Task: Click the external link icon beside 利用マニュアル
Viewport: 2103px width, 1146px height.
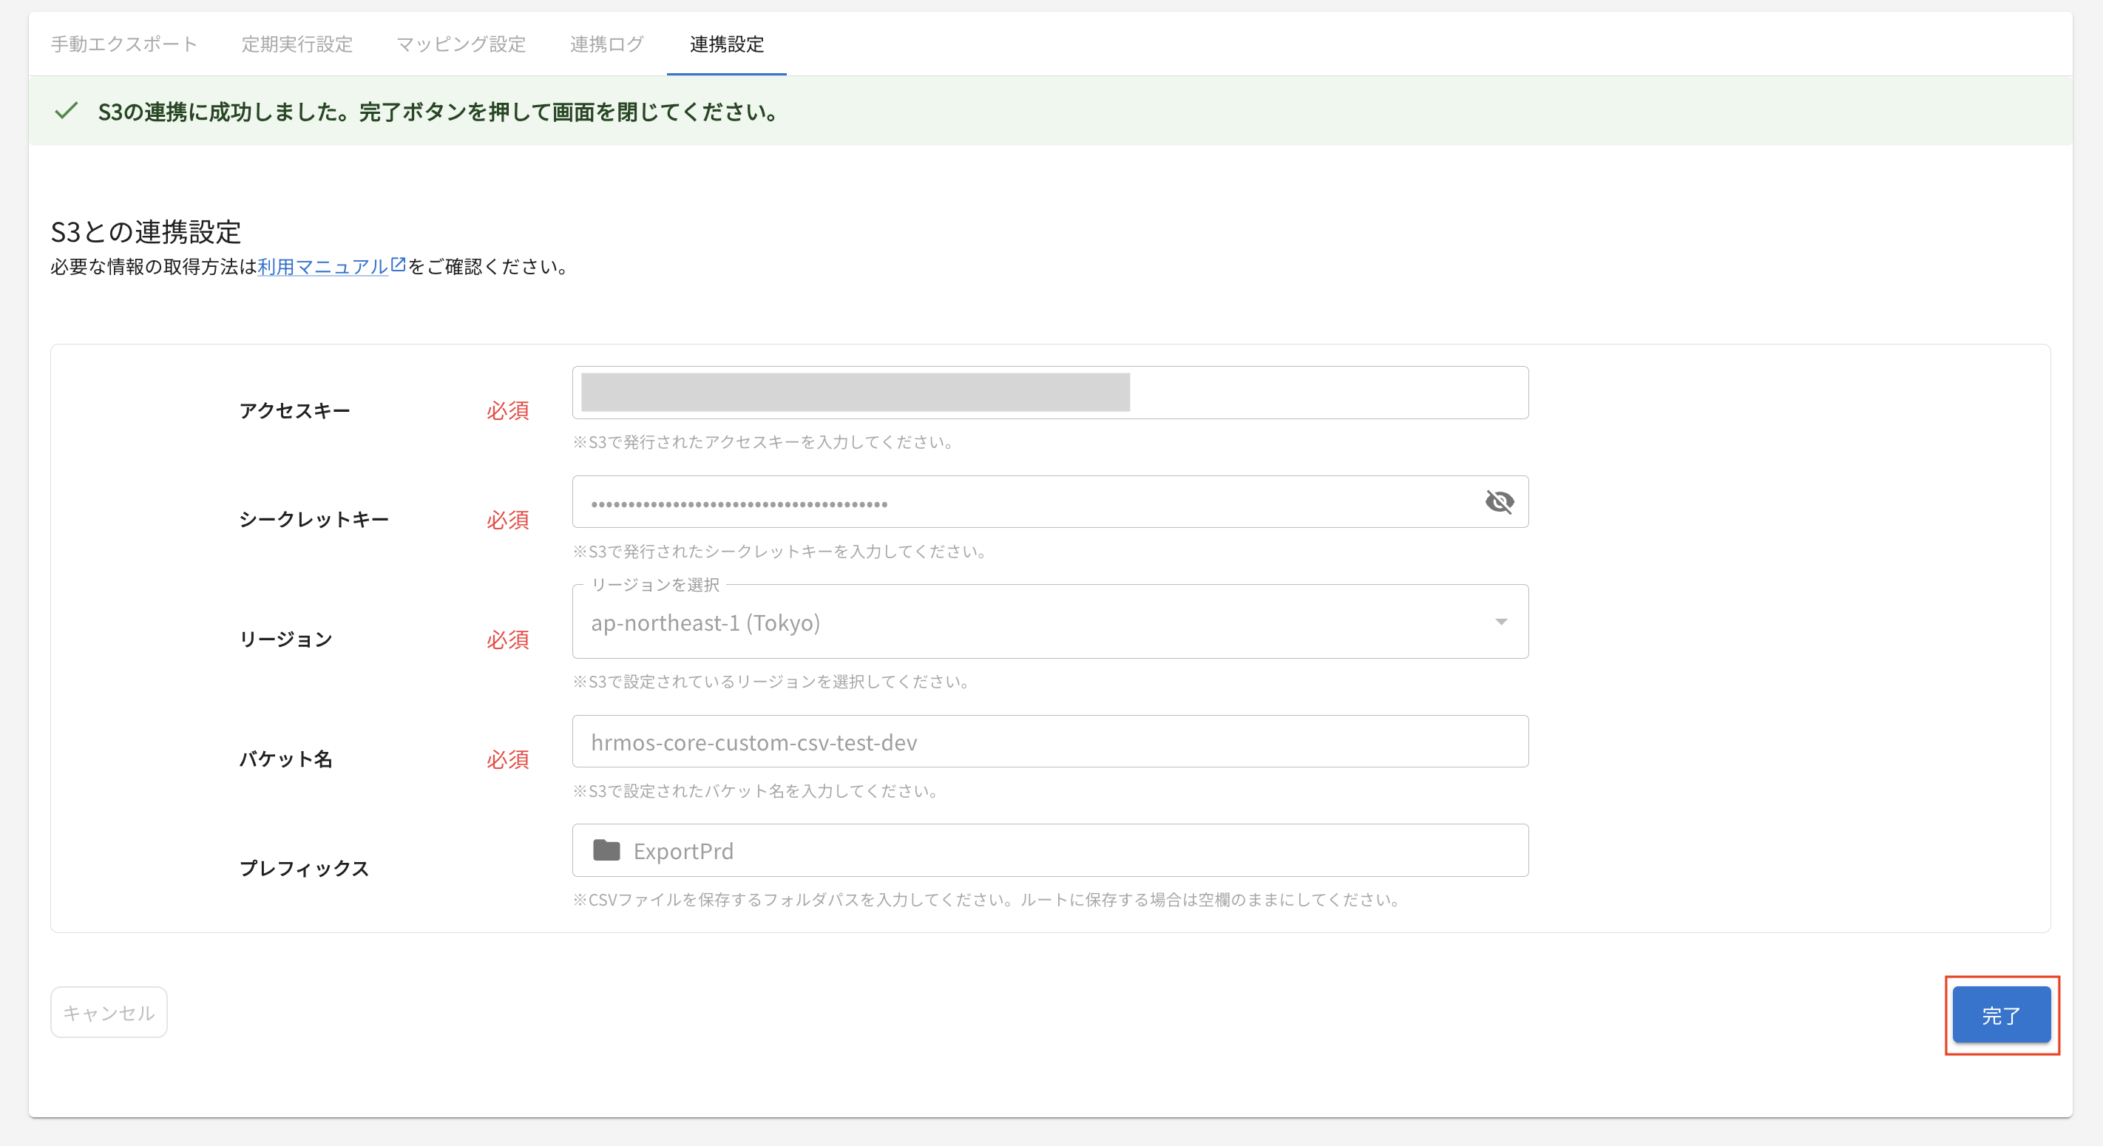Action: tap(399, 265)
